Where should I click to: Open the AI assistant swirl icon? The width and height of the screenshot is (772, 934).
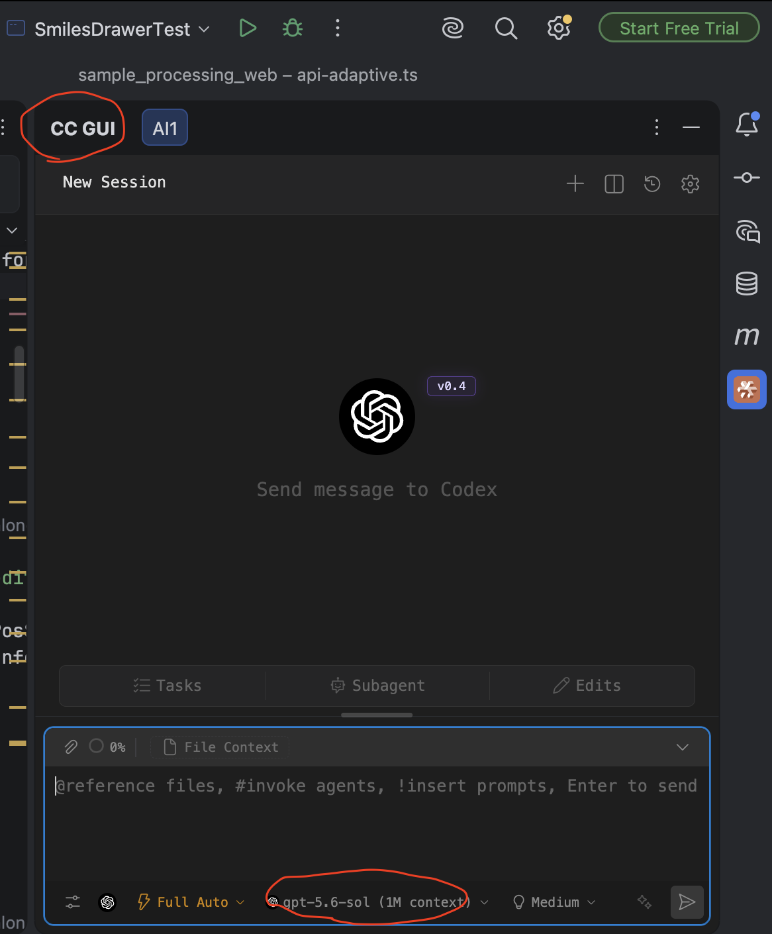(453, 28)
